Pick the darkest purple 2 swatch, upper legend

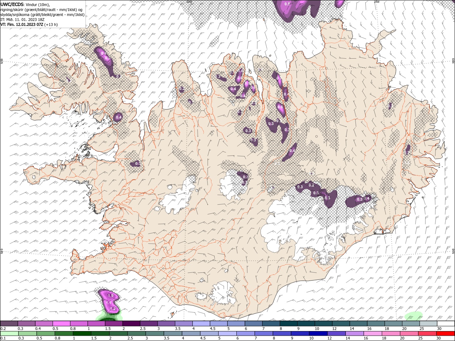131,324
